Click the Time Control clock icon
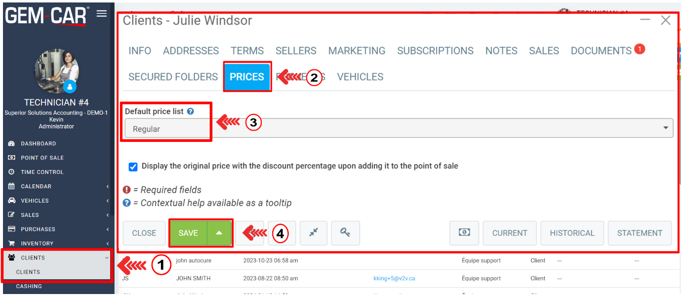The width and height of the screenshot is (681, 296). point(11,172)
